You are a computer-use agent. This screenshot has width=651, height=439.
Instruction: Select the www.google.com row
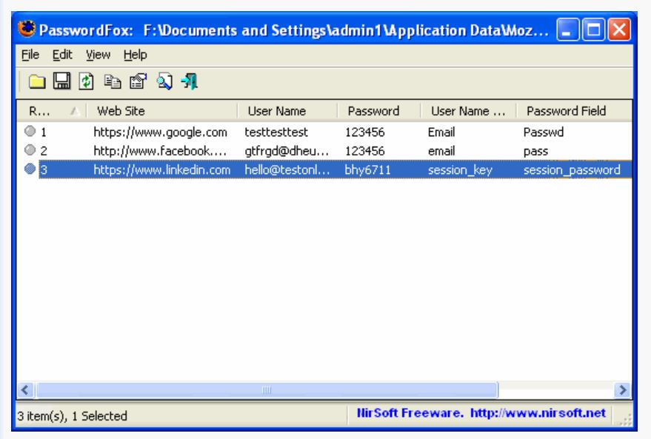click(x=159, y=133)
